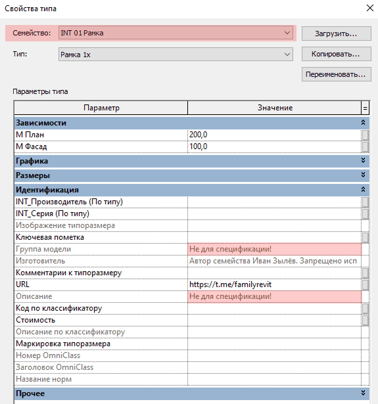Screen dimensions: 378x404
Task: Click associate parameter button for М Фасад
Action: coord(365,147)
